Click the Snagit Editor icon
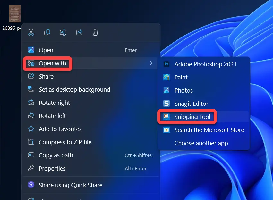273x200 pixels. point(166,104)
